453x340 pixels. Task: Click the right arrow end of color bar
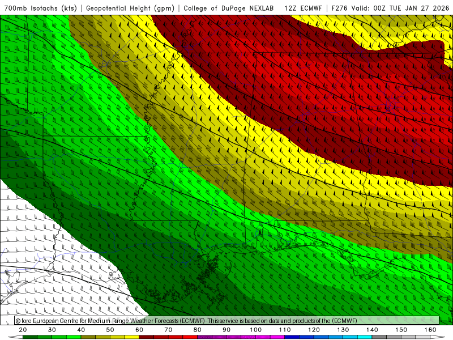click(x=437, y=337)
